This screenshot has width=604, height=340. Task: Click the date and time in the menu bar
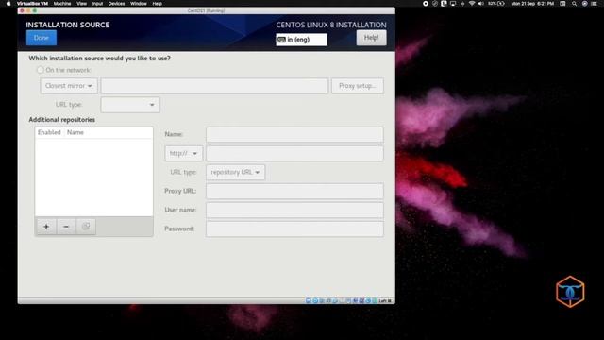(532, 4)
